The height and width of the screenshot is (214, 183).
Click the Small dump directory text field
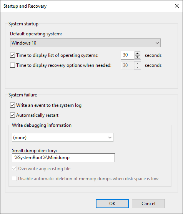click(63, 158)
